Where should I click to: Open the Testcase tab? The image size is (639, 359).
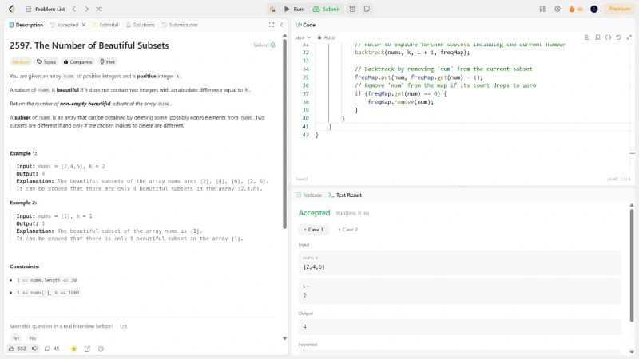click(x=310, y=195)
